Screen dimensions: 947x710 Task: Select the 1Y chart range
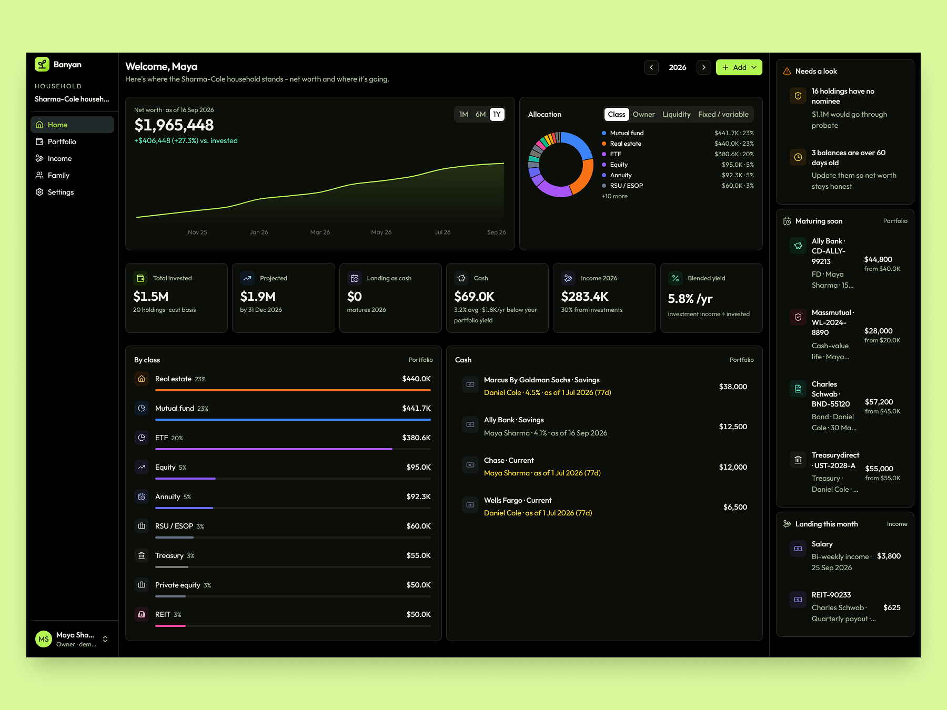coord(497,114)
